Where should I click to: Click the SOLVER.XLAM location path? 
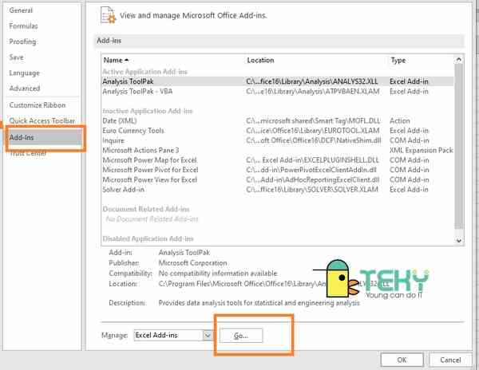(312, 190)
